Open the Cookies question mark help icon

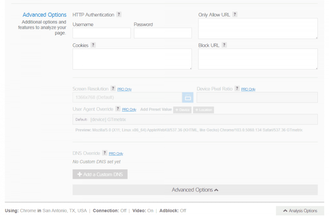[x=93, y=45]
